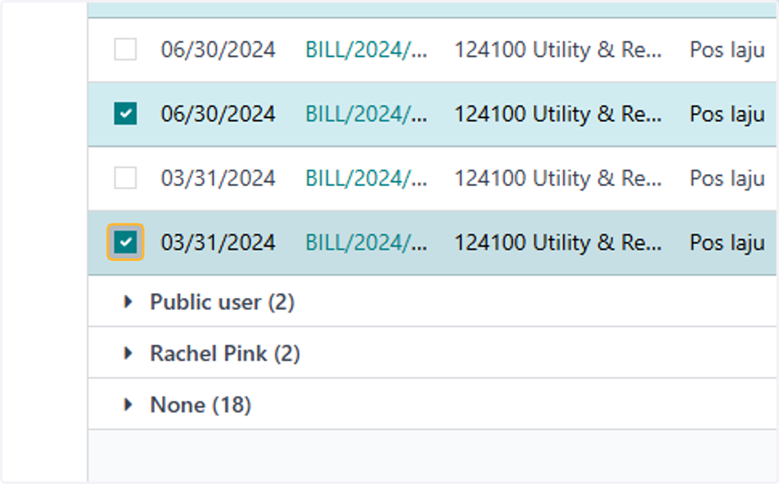Click the triangle beside None (18)
The height and width of the screenshot is (484, 779).
click(129, 405)
